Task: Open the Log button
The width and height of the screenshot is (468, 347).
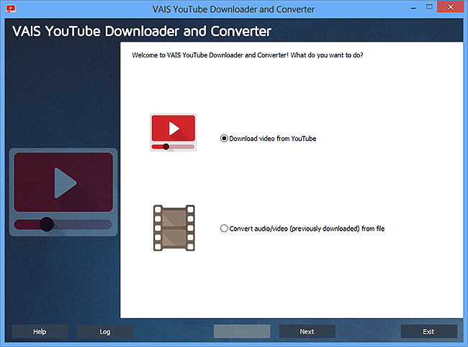Action: point(105,331)
